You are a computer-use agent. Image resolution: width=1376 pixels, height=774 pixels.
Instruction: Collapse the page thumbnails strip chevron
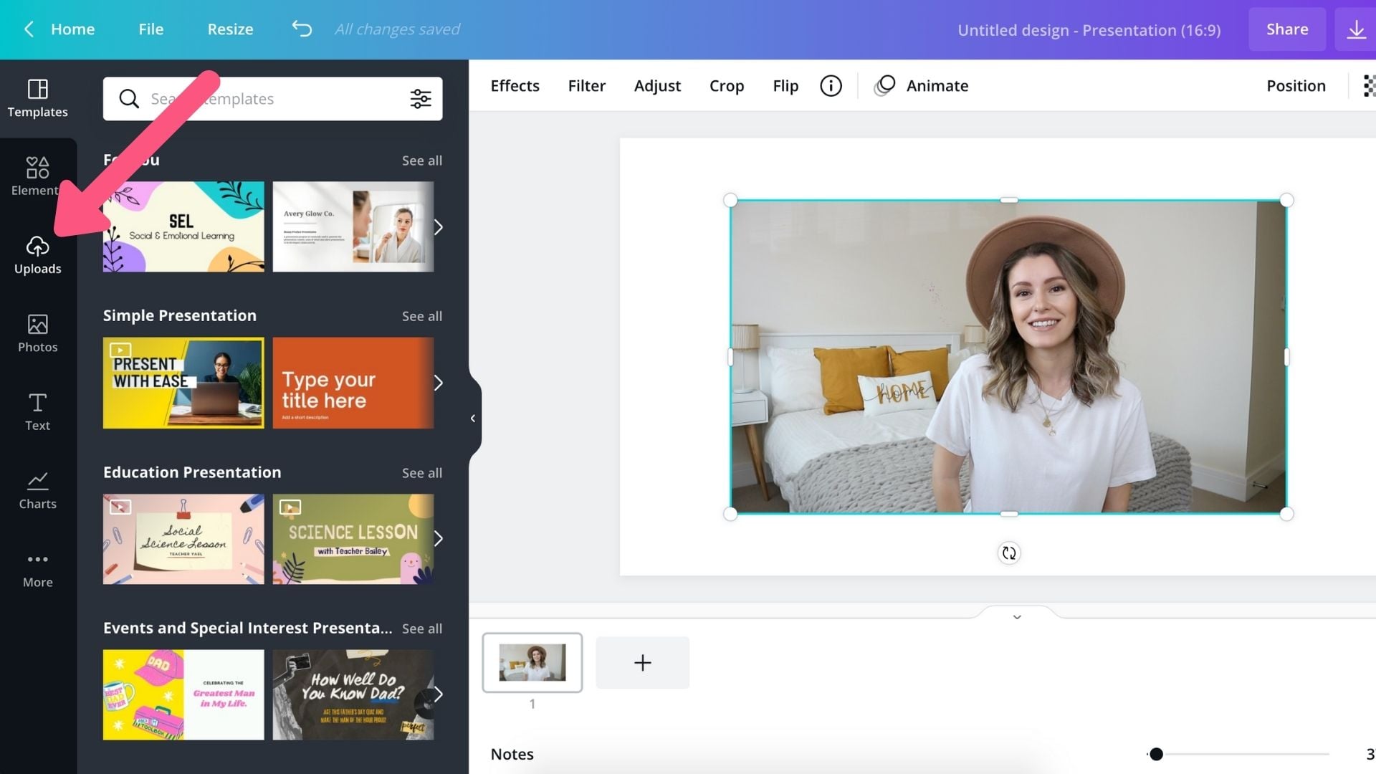tap(1016, 616)
